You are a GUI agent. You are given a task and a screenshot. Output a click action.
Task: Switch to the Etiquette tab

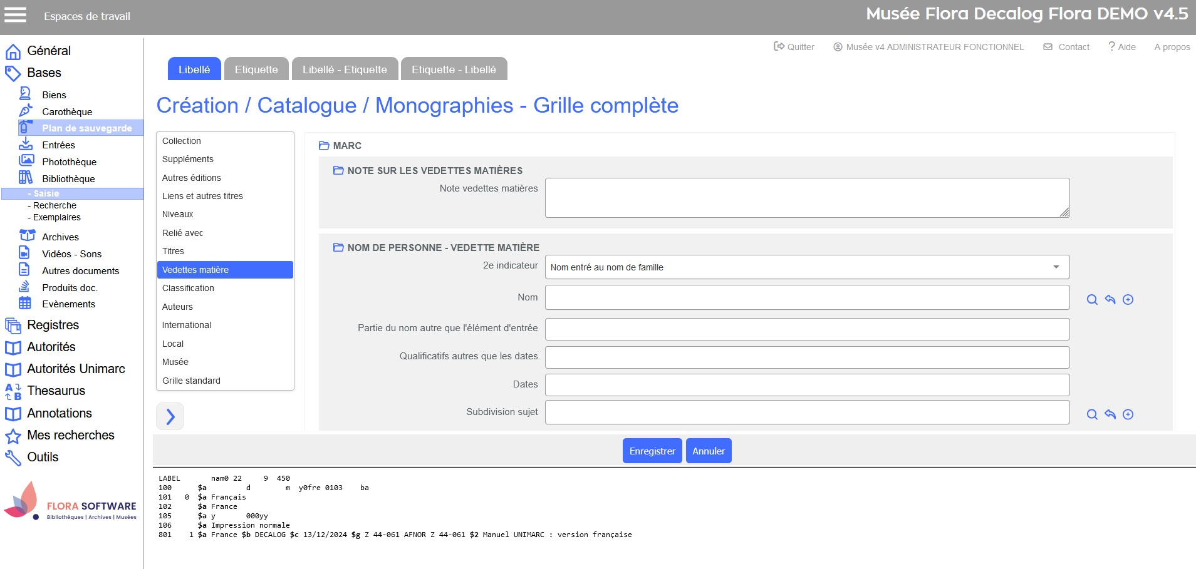(x=256, y=69)
